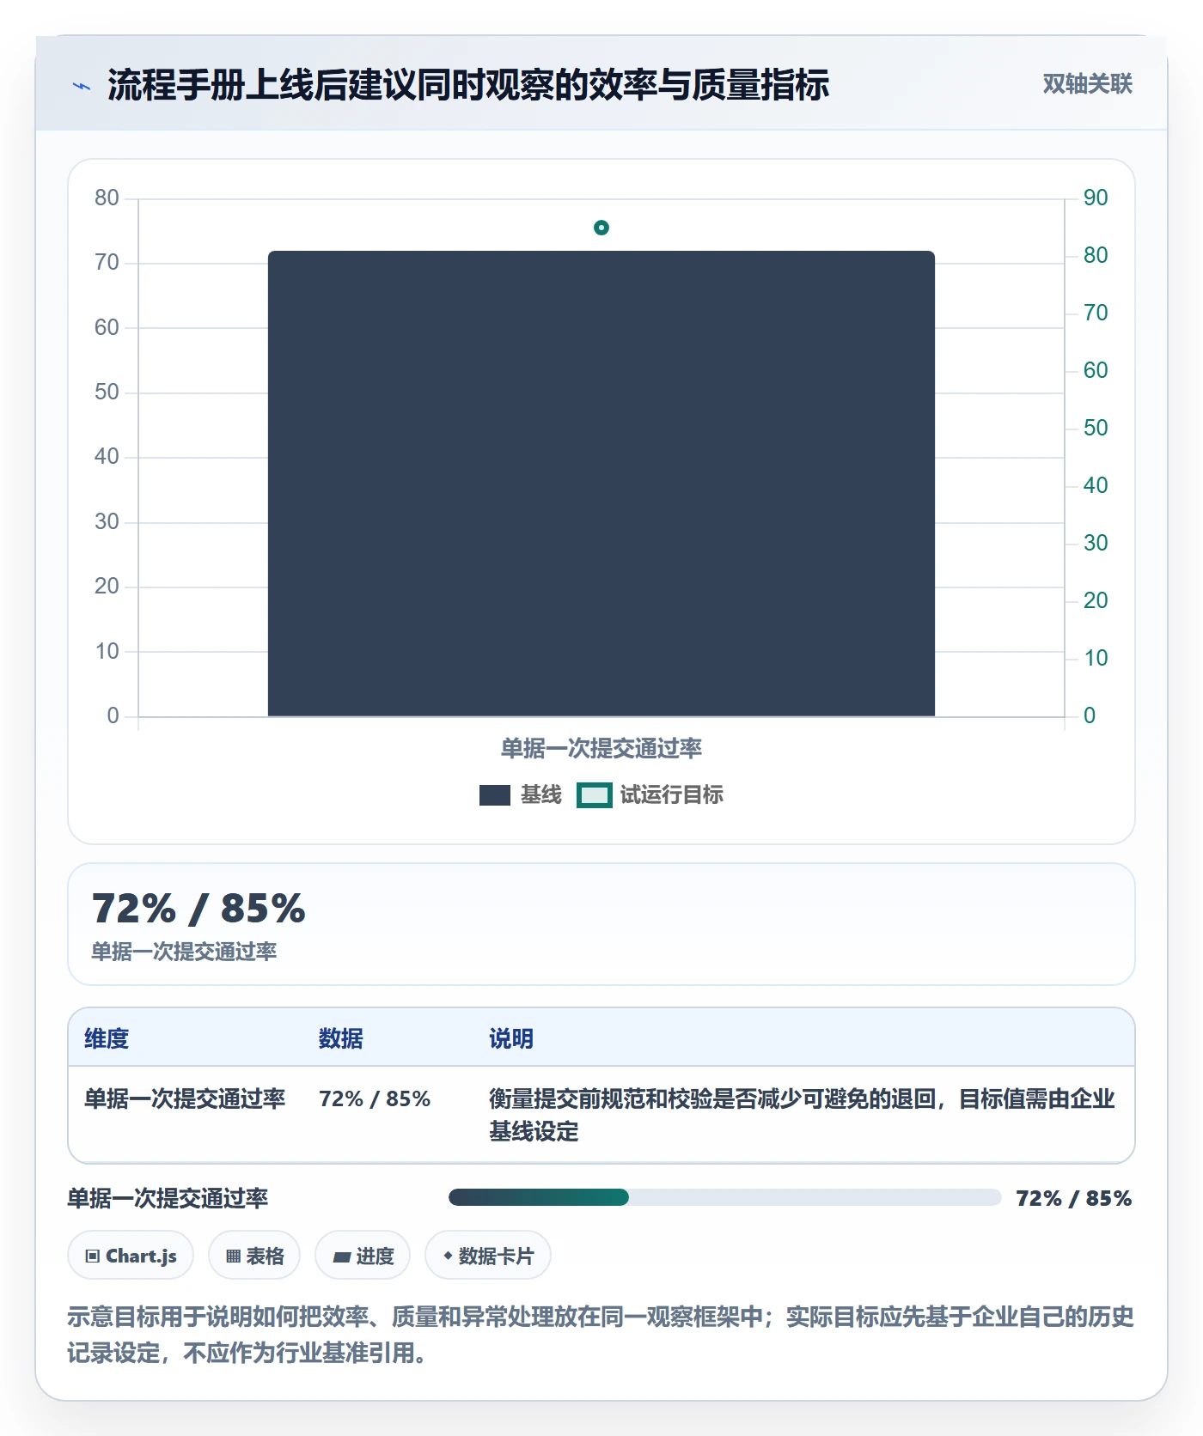Click the 进度 chip

[363, 1256]
